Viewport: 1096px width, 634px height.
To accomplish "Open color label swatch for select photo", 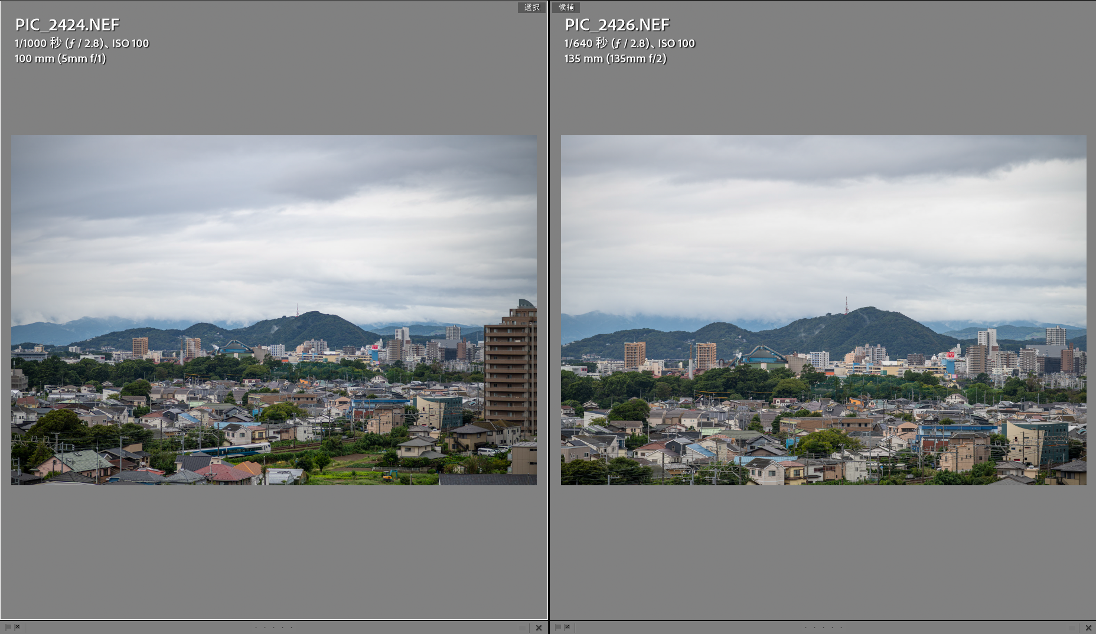I will tap(522, 628).
